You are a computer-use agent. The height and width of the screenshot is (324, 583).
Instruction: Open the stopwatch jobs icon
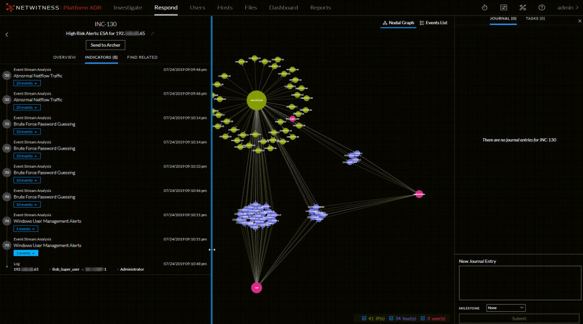(x=485, y=7)
